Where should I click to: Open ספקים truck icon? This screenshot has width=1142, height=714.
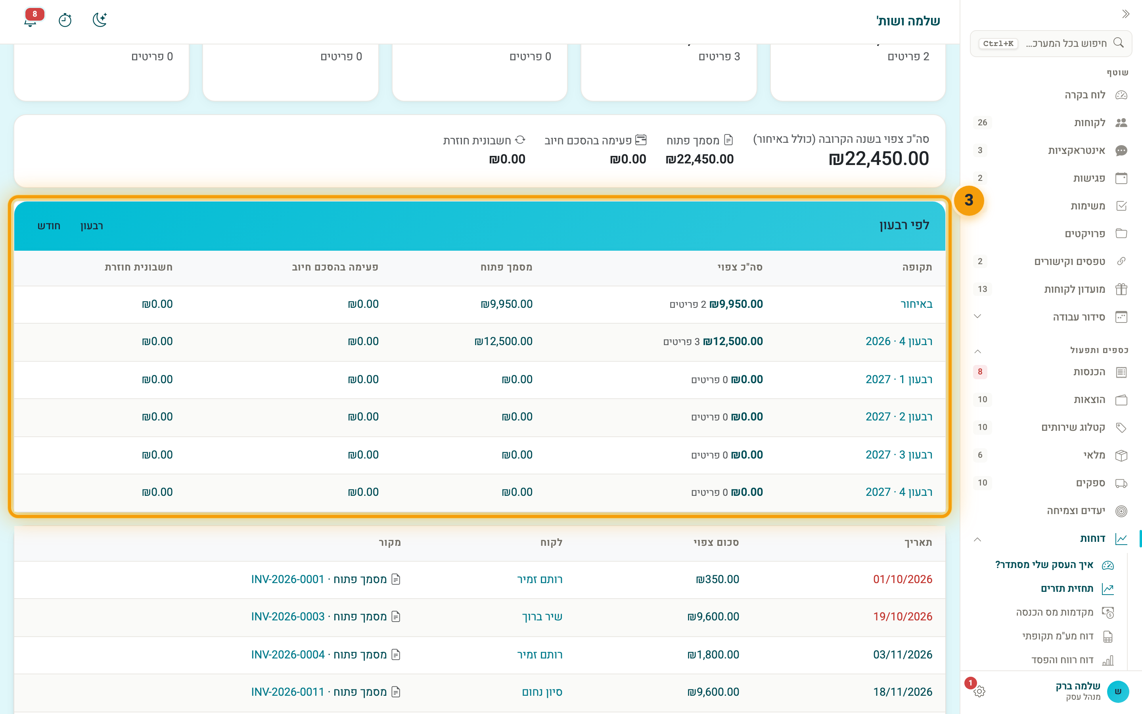1121,483
